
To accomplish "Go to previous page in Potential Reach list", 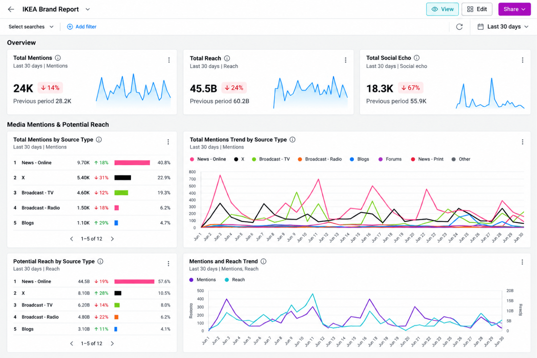I will (71, 343).
